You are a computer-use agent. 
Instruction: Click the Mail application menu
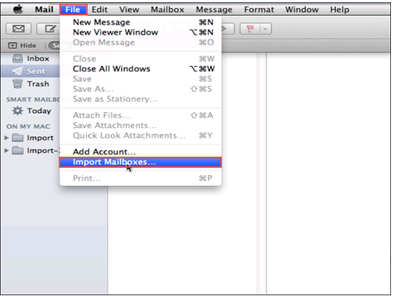pyautogui.click(x=44, y=10)
